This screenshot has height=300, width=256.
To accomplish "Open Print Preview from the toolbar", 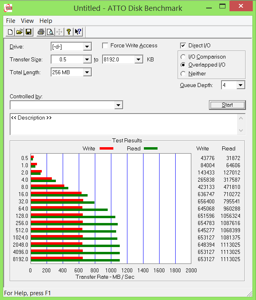I will 50,32.
